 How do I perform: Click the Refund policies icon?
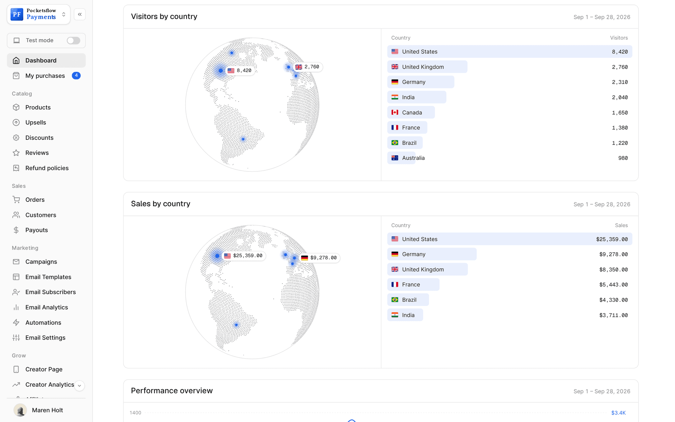coord(16,168)
